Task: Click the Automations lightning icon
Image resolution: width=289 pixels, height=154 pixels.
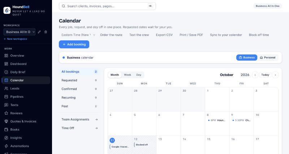Action: pyautogui.click(x=6, y=146)
